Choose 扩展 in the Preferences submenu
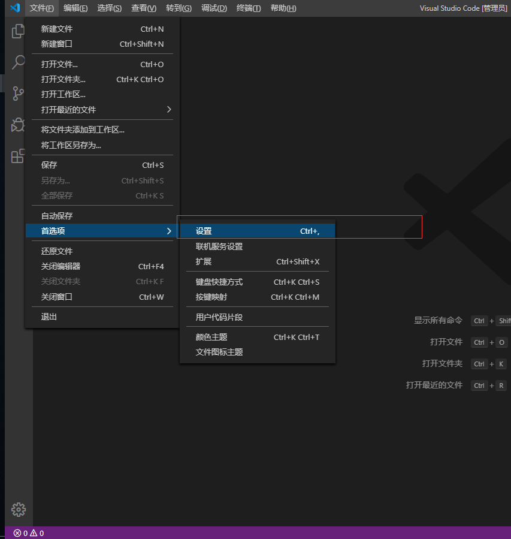Viewport: 511px width, 539px height. click(x=257, y=261)
